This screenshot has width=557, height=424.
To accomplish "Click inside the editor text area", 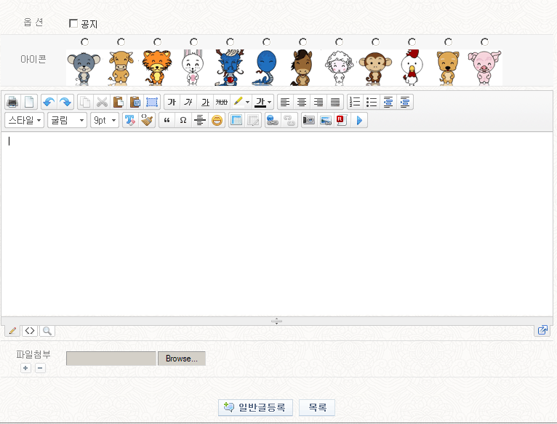I will (x=277, y=224).
